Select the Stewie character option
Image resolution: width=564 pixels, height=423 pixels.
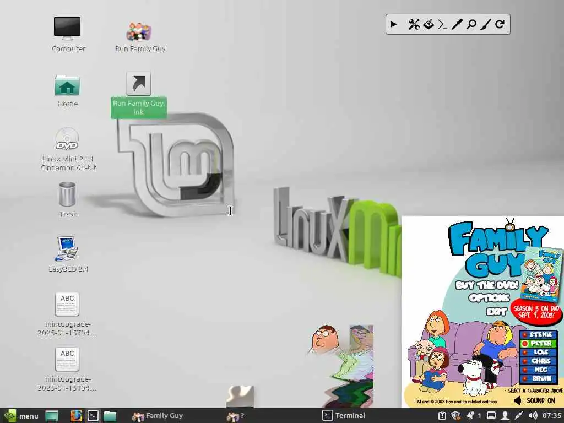click(x=539, y=334)
